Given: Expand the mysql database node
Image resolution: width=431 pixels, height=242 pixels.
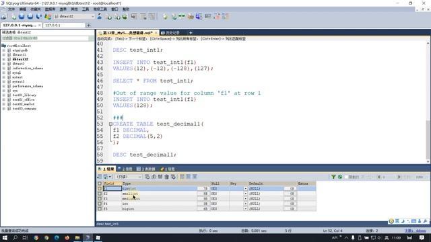Looking at the screenshot, I should point(4,73).
